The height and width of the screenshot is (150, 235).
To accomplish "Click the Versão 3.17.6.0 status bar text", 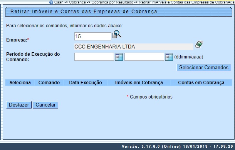I will point(178,147).
